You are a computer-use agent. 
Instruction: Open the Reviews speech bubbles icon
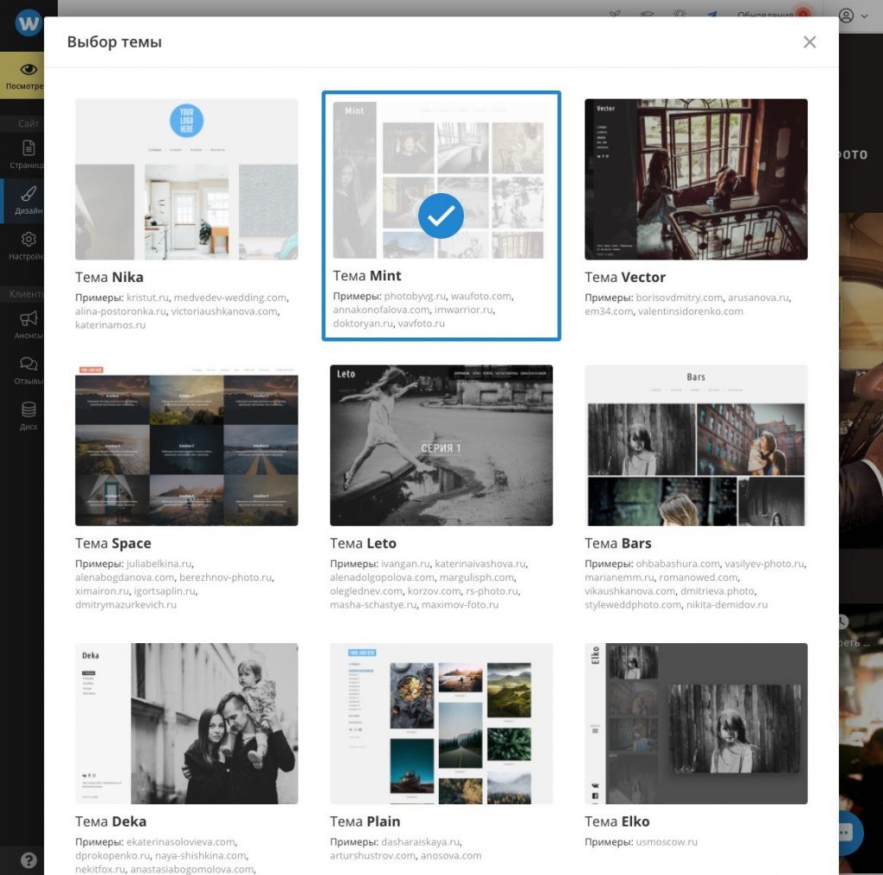(x=28, y=365)
